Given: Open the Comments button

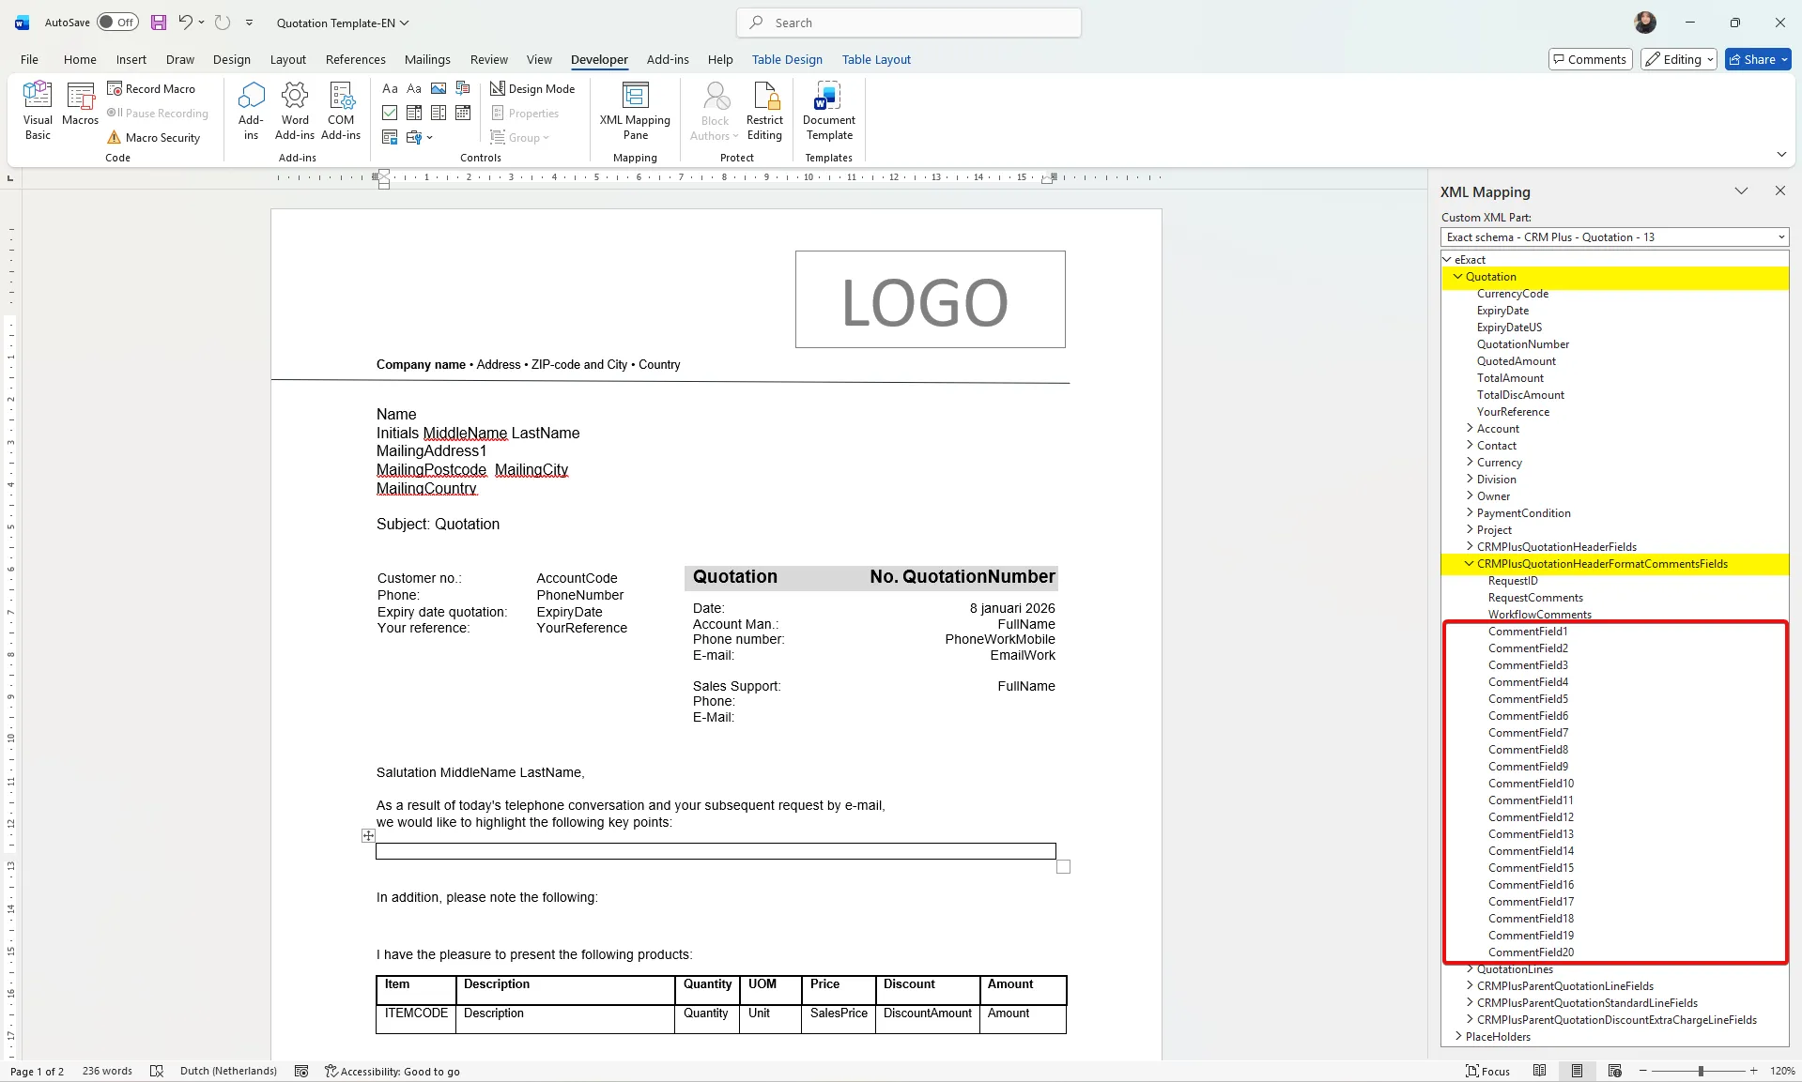Looking at the screenshot, I should pos(1590,59).
